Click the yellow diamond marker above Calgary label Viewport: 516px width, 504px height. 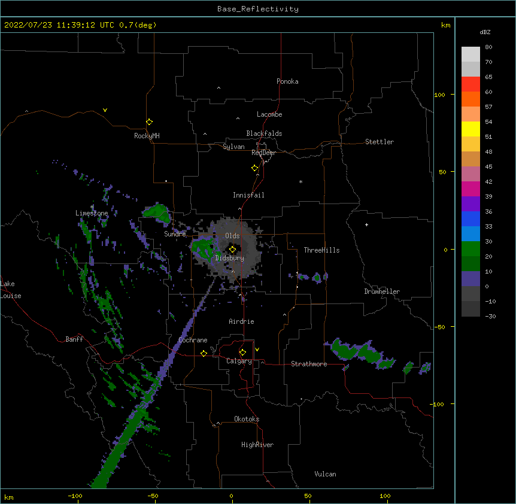pos(242,353)
